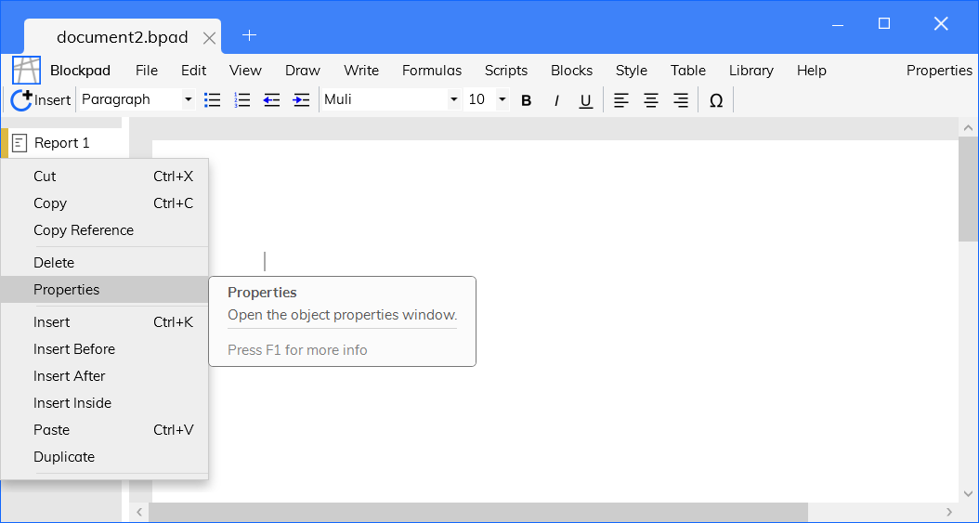Open the Style menu
This screenshot has height=523, width=979.
click(x=632, y=71)
